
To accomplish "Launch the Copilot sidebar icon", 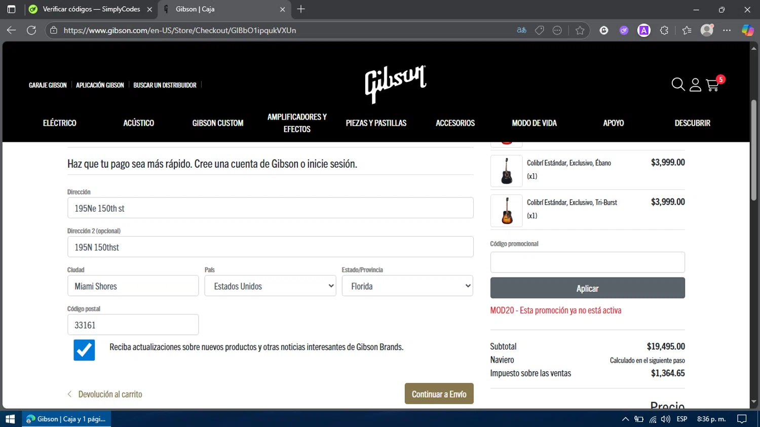I will click(747, 30).
